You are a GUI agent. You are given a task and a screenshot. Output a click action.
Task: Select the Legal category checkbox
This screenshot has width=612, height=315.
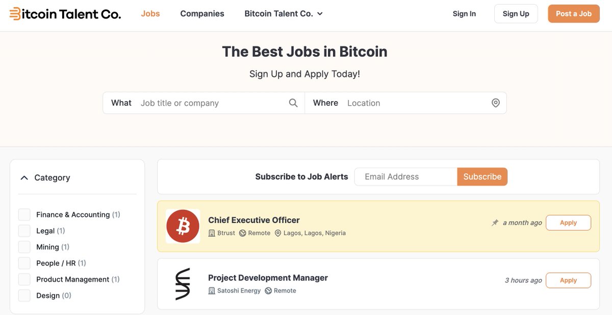click(24, 231)
